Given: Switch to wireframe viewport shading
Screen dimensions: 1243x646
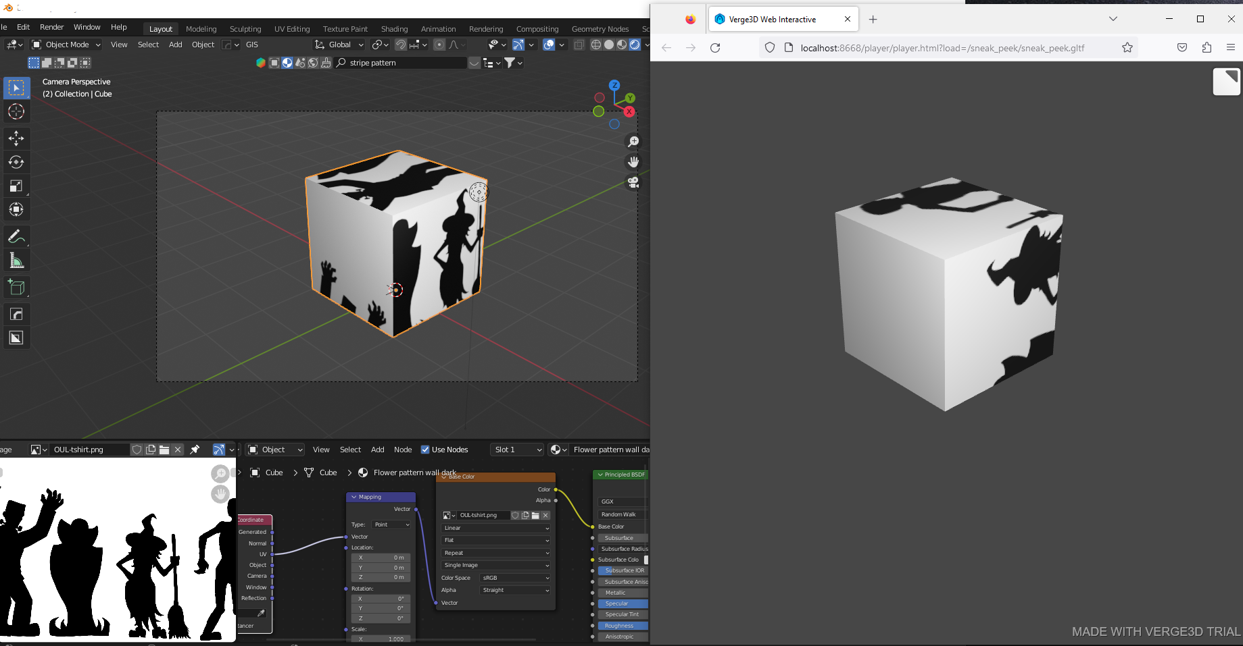Looking at the screenshot, I should (x=596, y=45).
